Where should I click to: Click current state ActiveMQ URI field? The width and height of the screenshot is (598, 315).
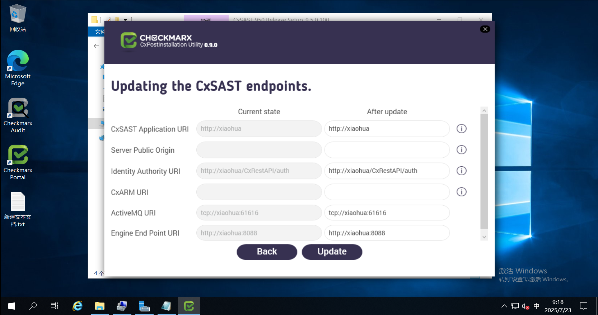pos(259,213)
